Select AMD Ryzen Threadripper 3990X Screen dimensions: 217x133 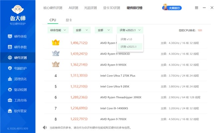(x=121, y=97)
